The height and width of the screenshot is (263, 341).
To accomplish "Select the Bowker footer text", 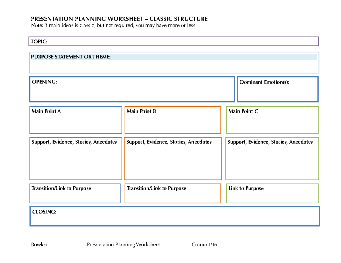I will coord(39,244).
